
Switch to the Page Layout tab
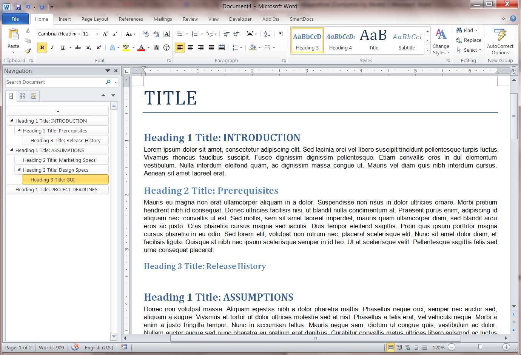tap(95, 19)
